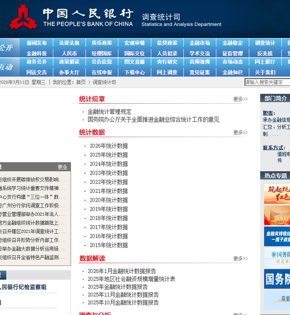The width and height of the screenshot is (290, 315).
Task: Open the 货币政策 navigation menu item
Action: [x=102, y=43]
